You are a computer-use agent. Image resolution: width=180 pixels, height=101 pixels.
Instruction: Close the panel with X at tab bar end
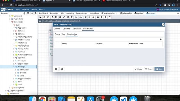coord(178,13)
